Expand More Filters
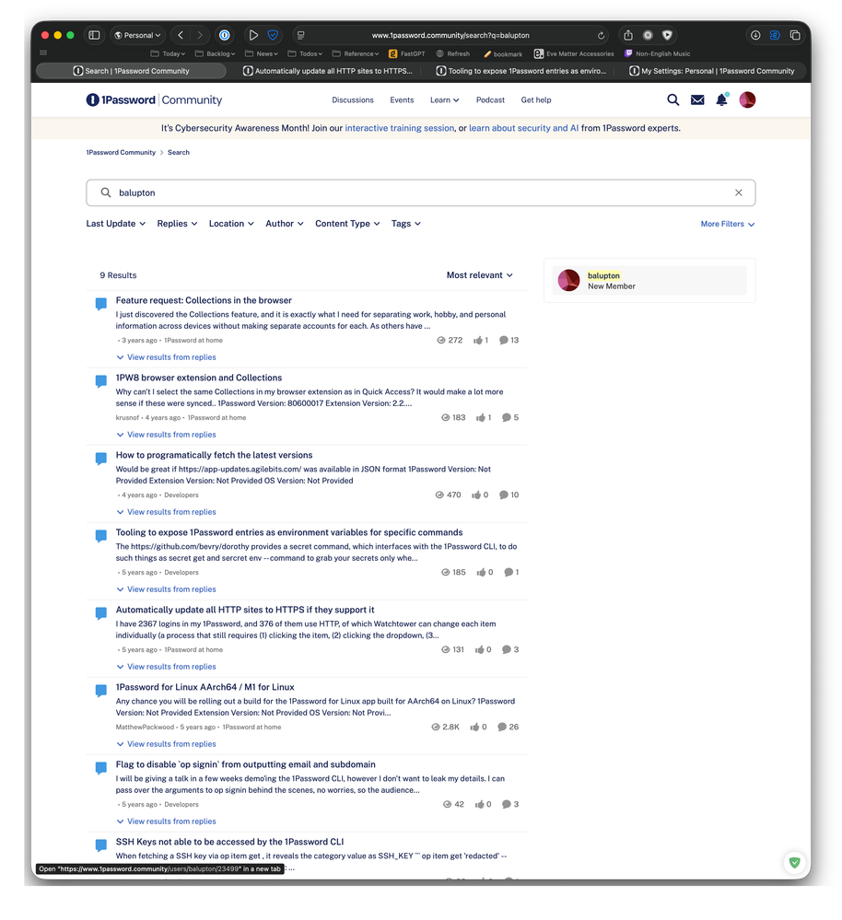The image size is (842, 920). pyautogui.click(x=727, y=224)
